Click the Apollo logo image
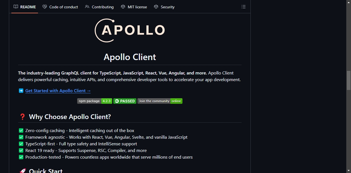The height and width of the screenshot is (173, 351). pos(130,30)
